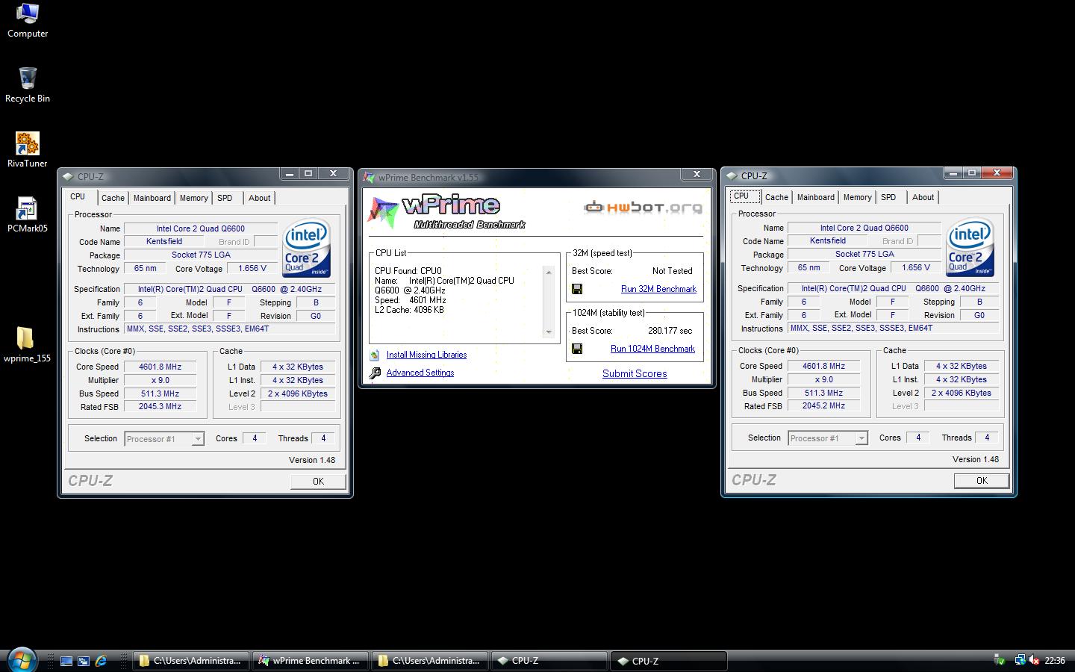Image resolution: width=1075 pixels, height=672 pixels.
Task: Open the Windows Start orb
Action: (x=21, y=660)
